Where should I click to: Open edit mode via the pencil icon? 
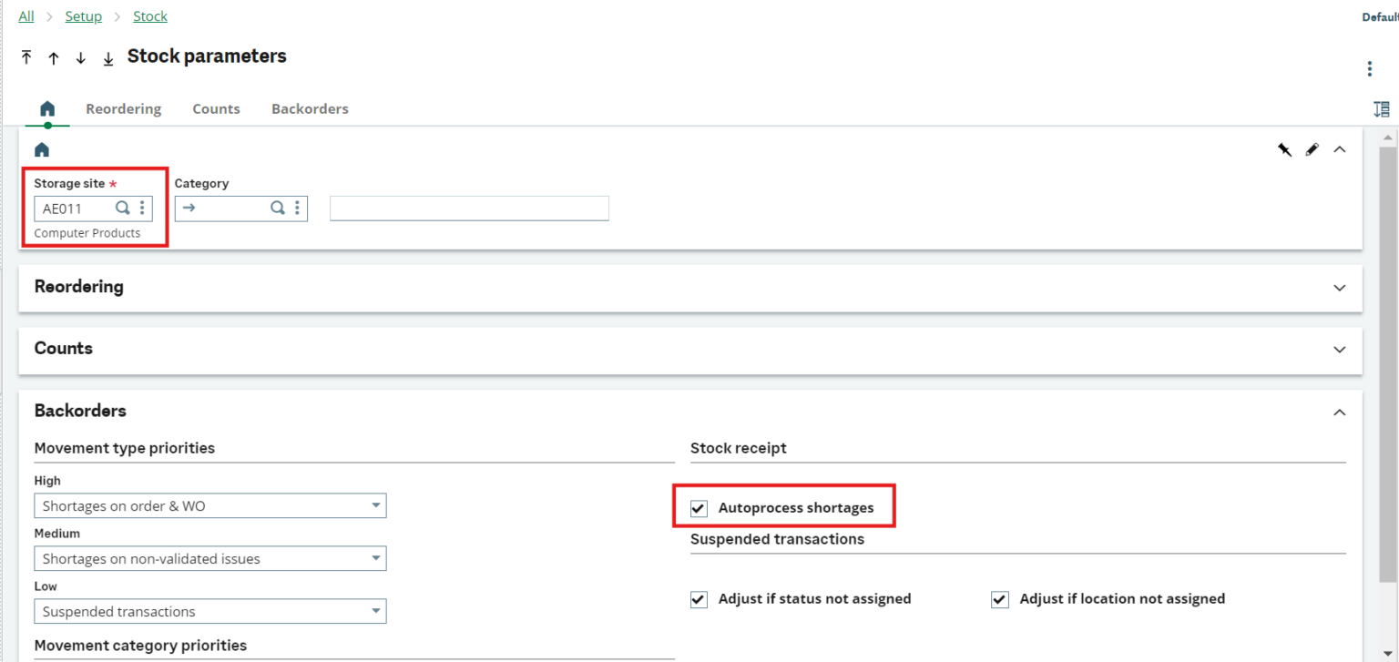click(x=1312, y=149)
